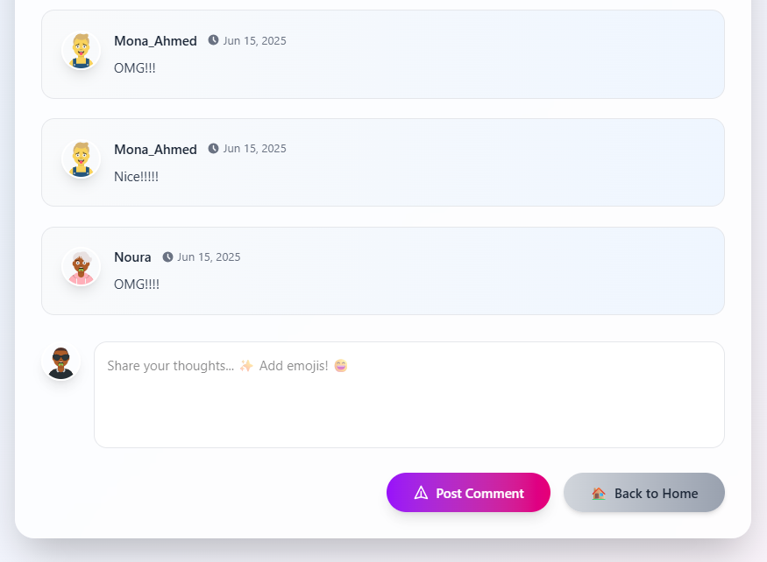Screen dimensions: 767x562
Task: Click Noura's avatar picture
Action: pyautogui.click(x=82, y=267)
